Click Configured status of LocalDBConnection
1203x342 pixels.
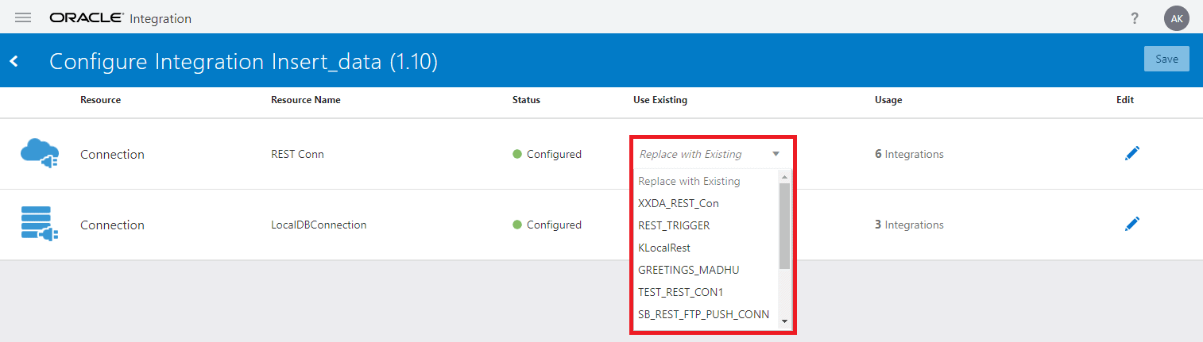547,225
